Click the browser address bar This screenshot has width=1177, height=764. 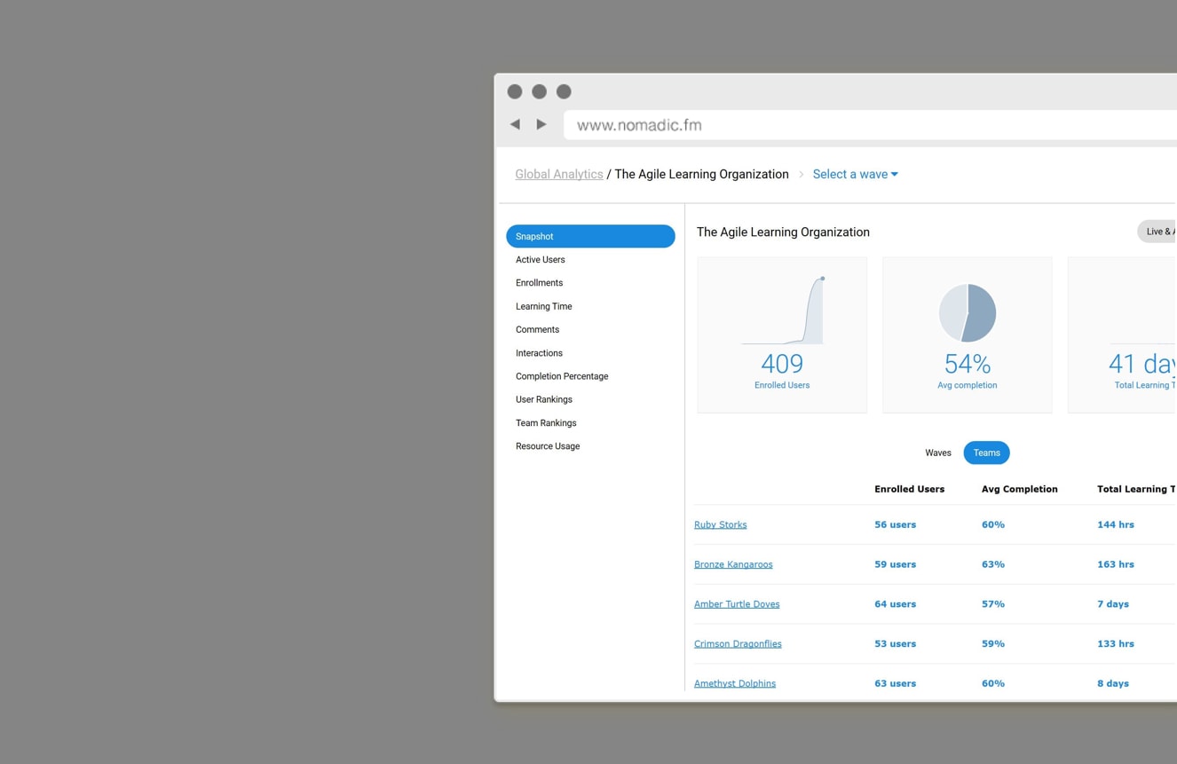tap(870, 125)
